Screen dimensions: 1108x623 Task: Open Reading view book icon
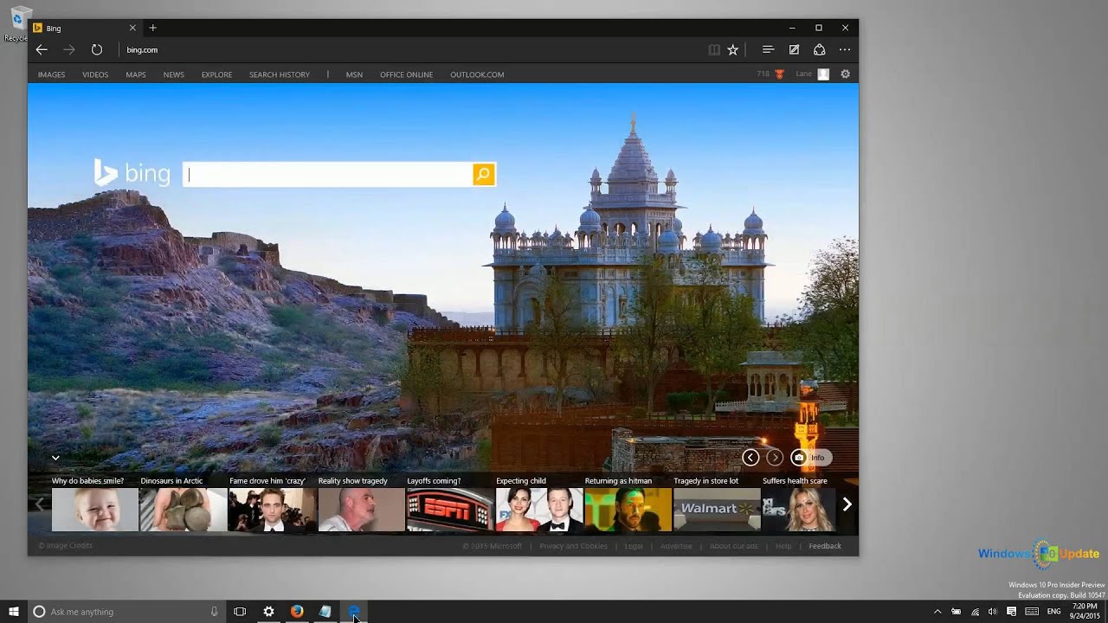714,50
